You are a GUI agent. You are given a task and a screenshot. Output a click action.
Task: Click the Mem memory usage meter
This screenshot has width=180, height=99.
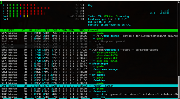click(43, 16)
